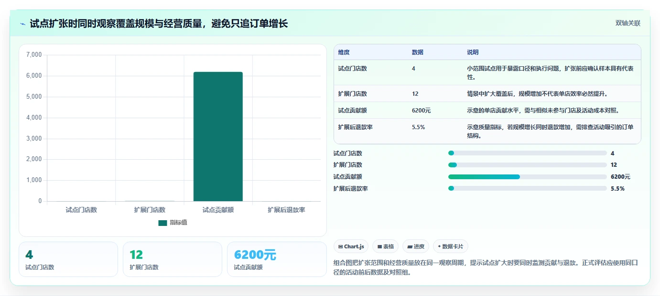Click the Chart.js tag pill
This screenshot has width=660, height=296.
(351, 246)
